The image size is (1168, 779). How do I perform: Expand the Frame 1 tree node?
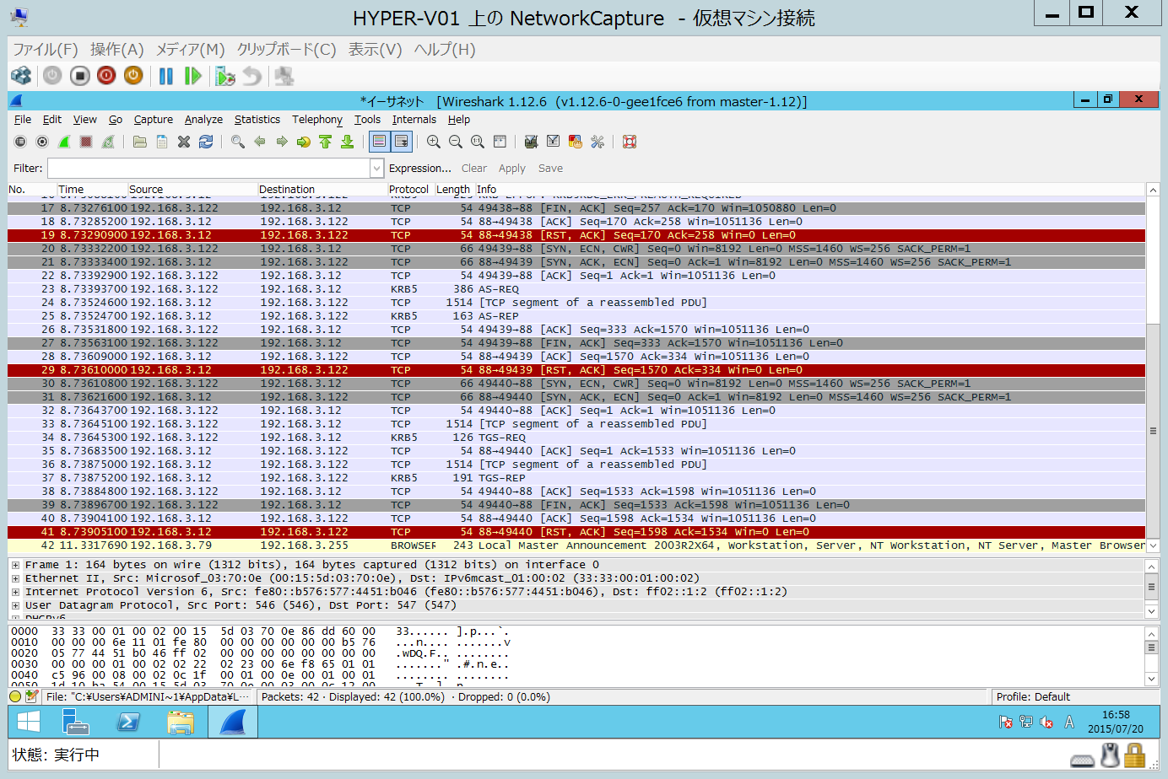click(15, 565)
